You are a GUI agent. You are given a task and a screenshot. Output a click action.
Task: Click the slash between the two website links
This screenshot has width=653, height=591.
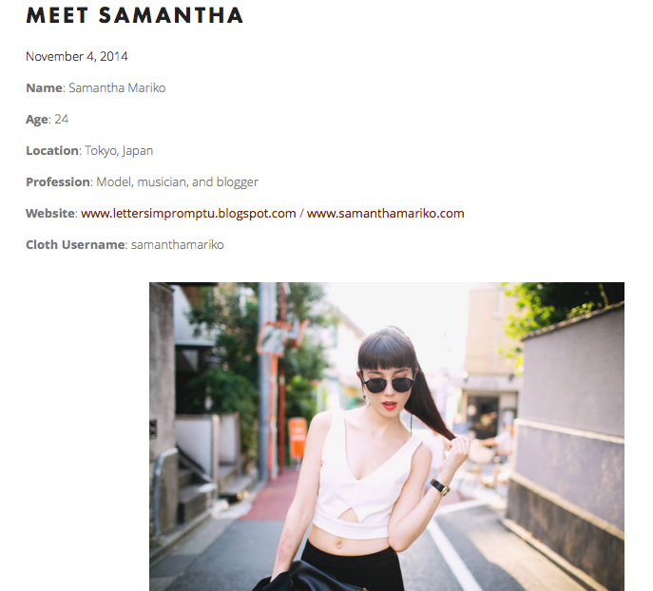coord(301,214)
